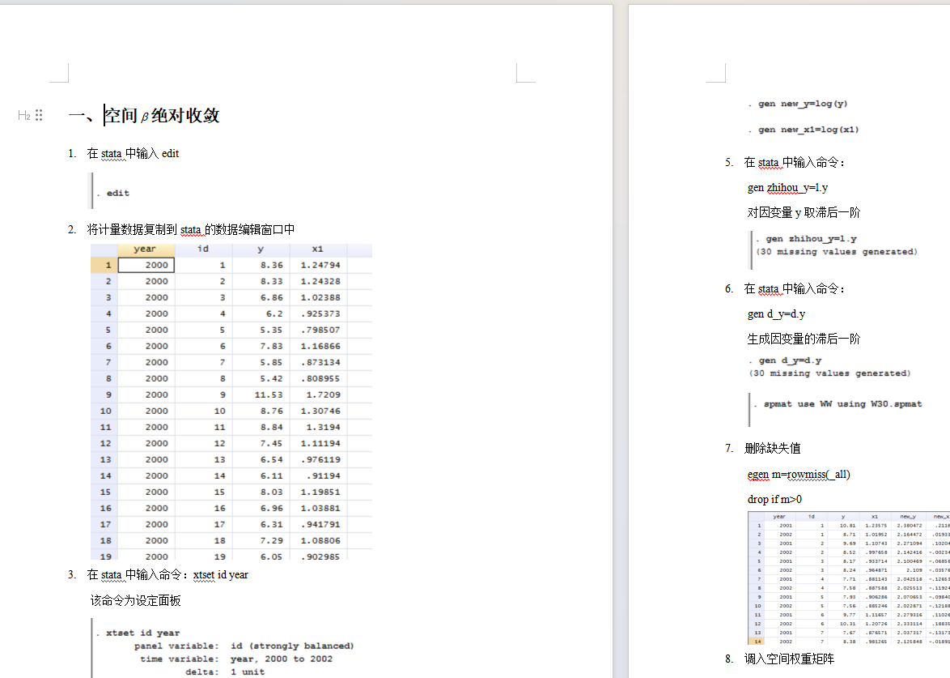
Task: Click 'id (strongly balanced)' in xtset output
Action: click(292, 646)
